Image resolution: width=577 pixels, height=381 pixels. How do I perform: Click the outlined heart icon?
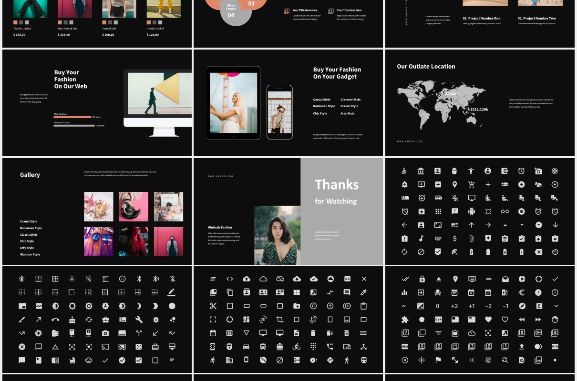coord(505,320)
